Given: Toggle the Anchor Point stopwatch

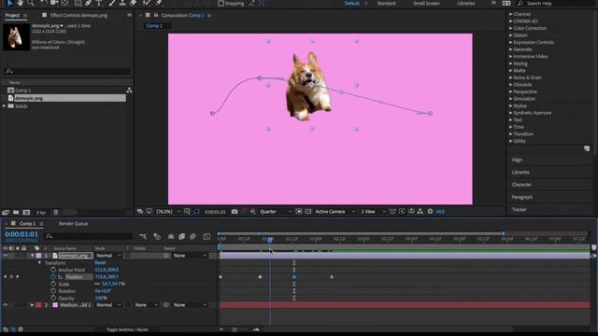Looking at the screenshot, I should (53, 270).
